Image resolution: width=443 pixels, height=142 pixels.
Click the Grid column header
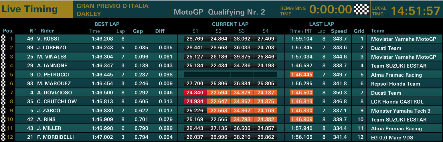coord(359,31)
